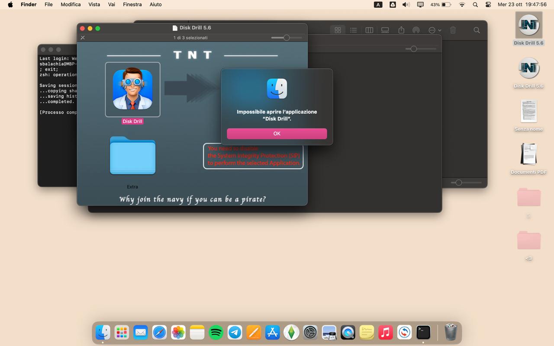Open Photos from the Dock
The height and width of the screenshot is (346, 554).
click(x=178, y=332)
